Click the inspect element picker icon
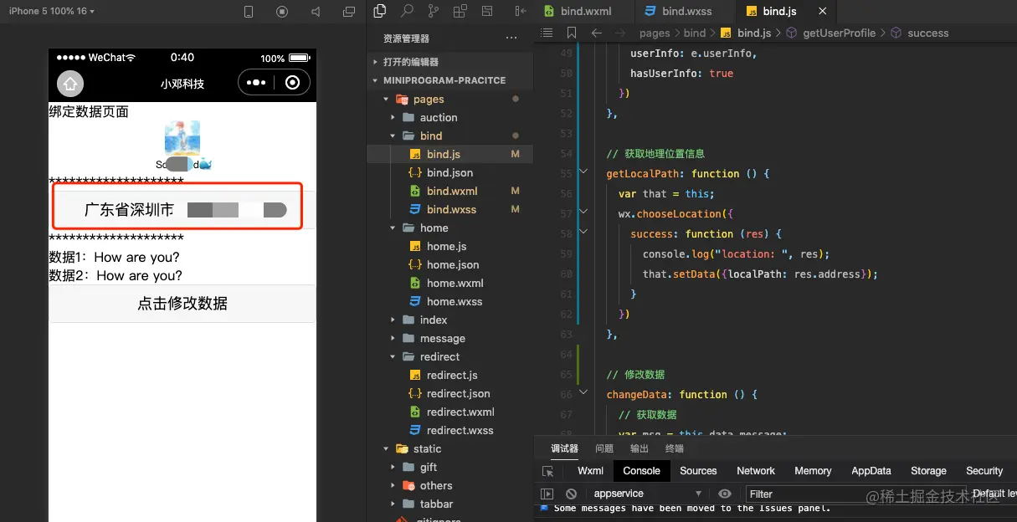 [547, 471]
